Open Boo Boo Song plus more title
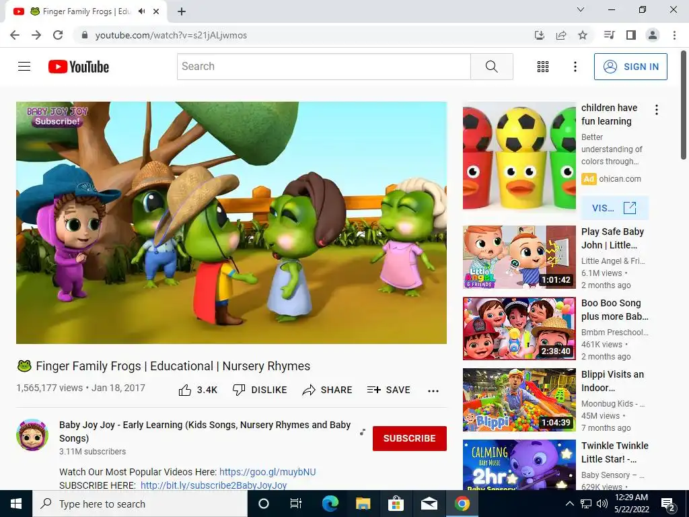689x517 pixels. pyautogui.click(x=614, y=310)
